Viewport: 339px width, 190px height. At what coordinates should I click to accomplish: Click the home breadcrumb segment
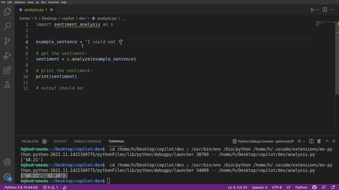pyautogui.click(x=24, y=18)
